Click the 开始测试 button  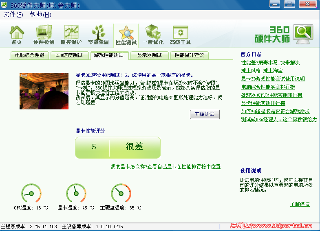click(205, 114)
